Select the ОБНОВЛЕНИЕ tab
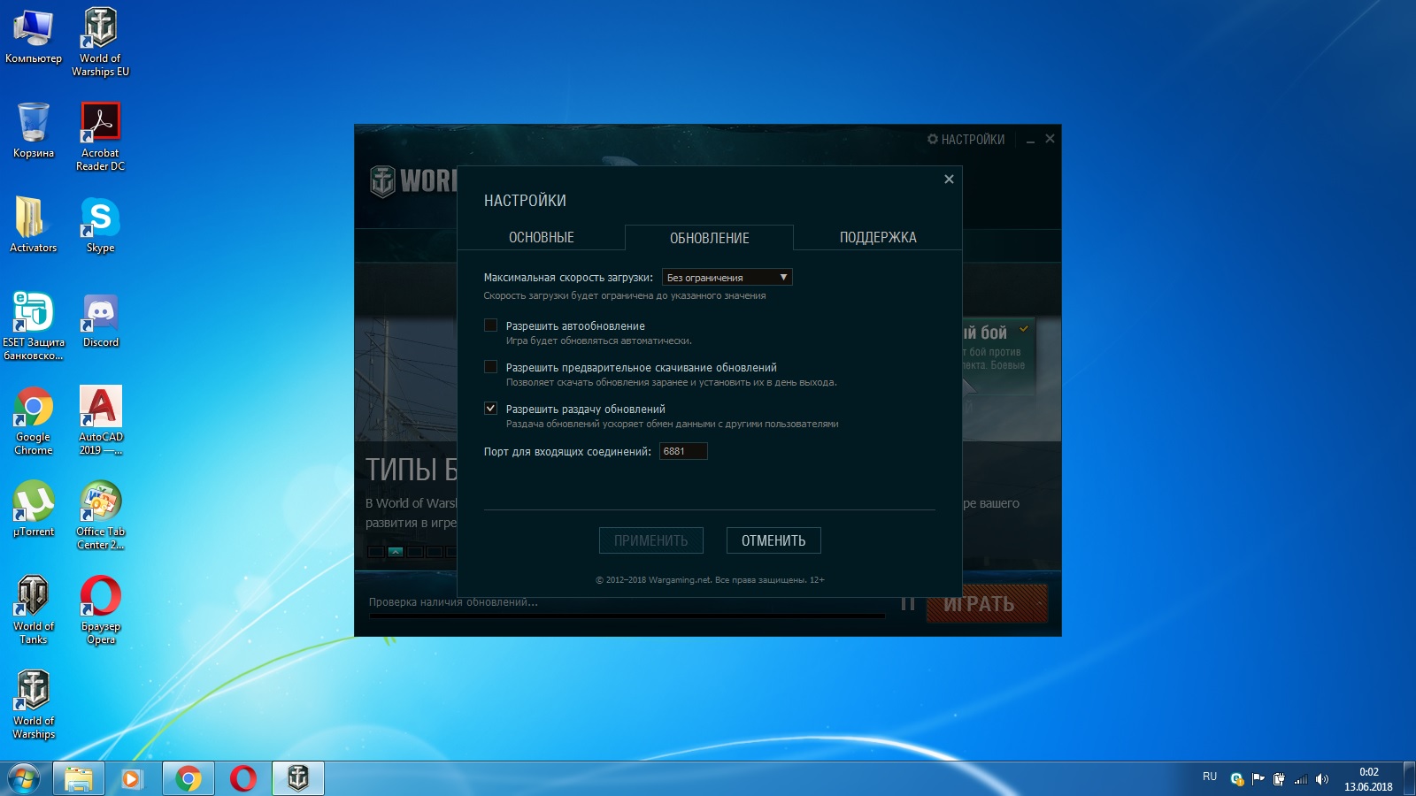This screenshot has height=796, width=1416. tap(709, 238)
